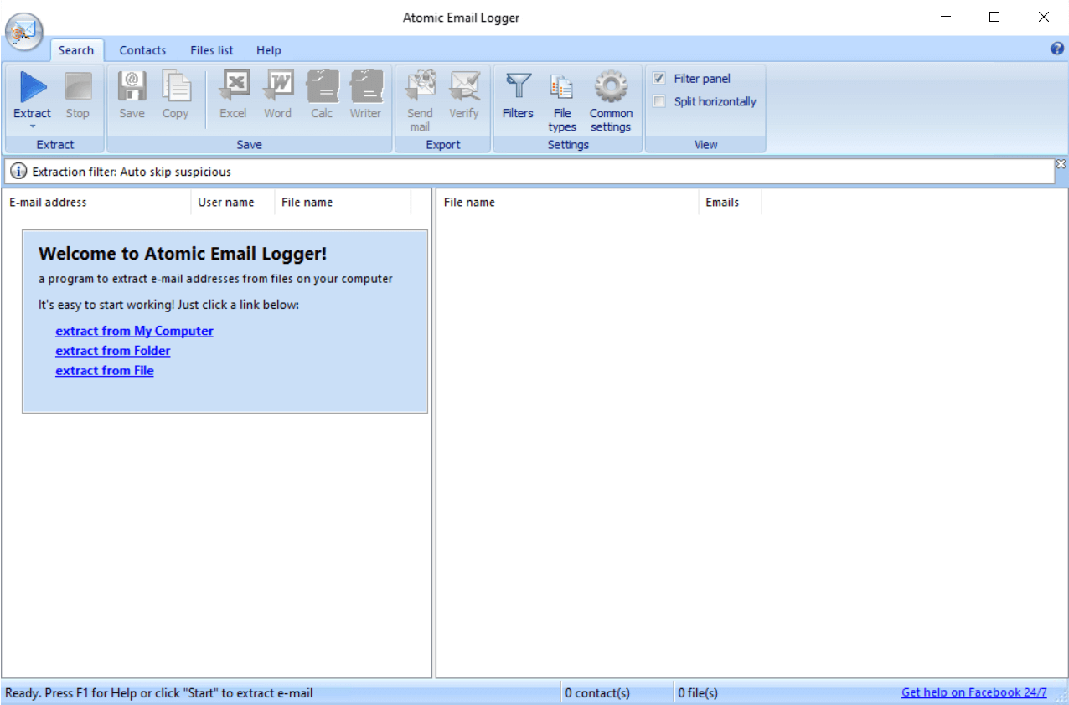Viewport: 1069px width, 705px height.
Task: Click left panel File name column header
Action: point(343,203)
